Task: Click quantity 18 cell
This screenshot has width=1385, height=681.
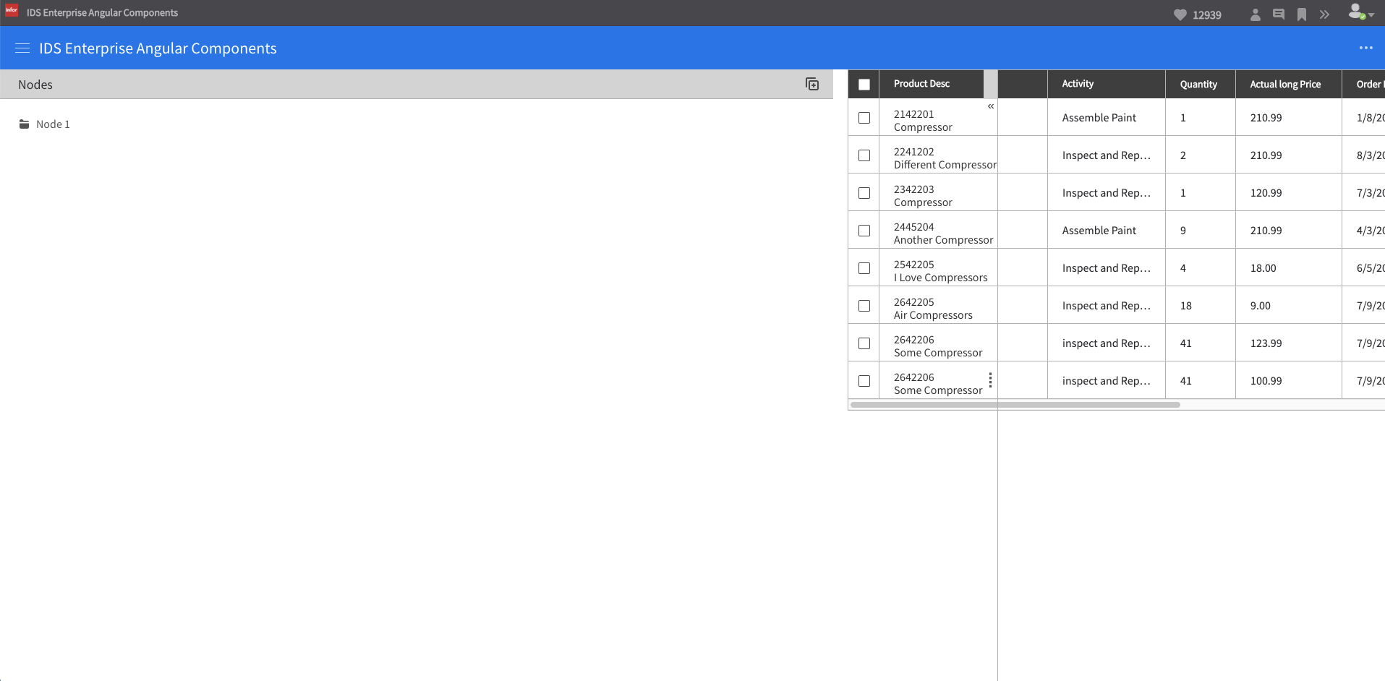Action: (x=1200, y=306)
